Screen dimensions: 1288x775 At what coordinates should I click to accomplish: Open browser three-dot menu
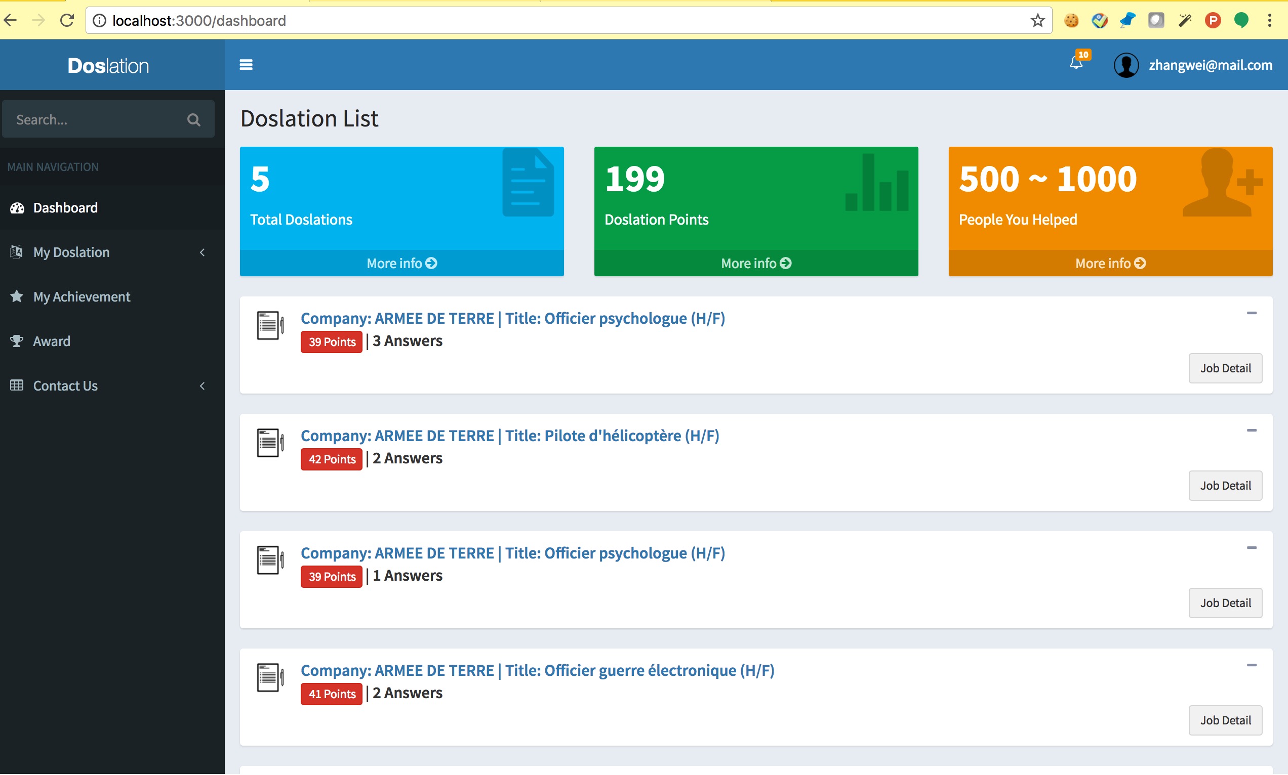1270,20
